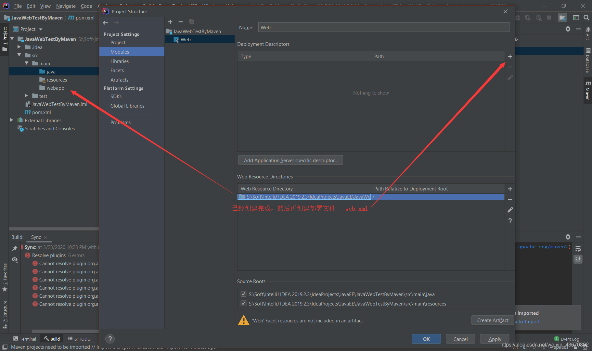Screen dimensions: 592x351
Task: Expand the .idea folder
Action: 19,47
